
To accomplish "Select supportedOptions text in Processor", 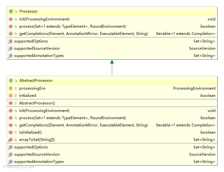I will [31, 41].
